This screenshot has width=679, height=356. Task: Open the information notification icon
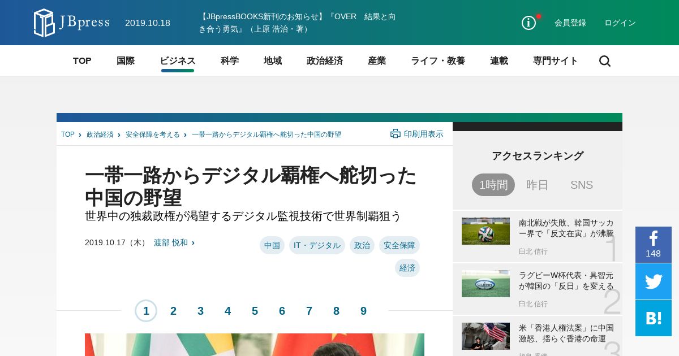(528, 23)
